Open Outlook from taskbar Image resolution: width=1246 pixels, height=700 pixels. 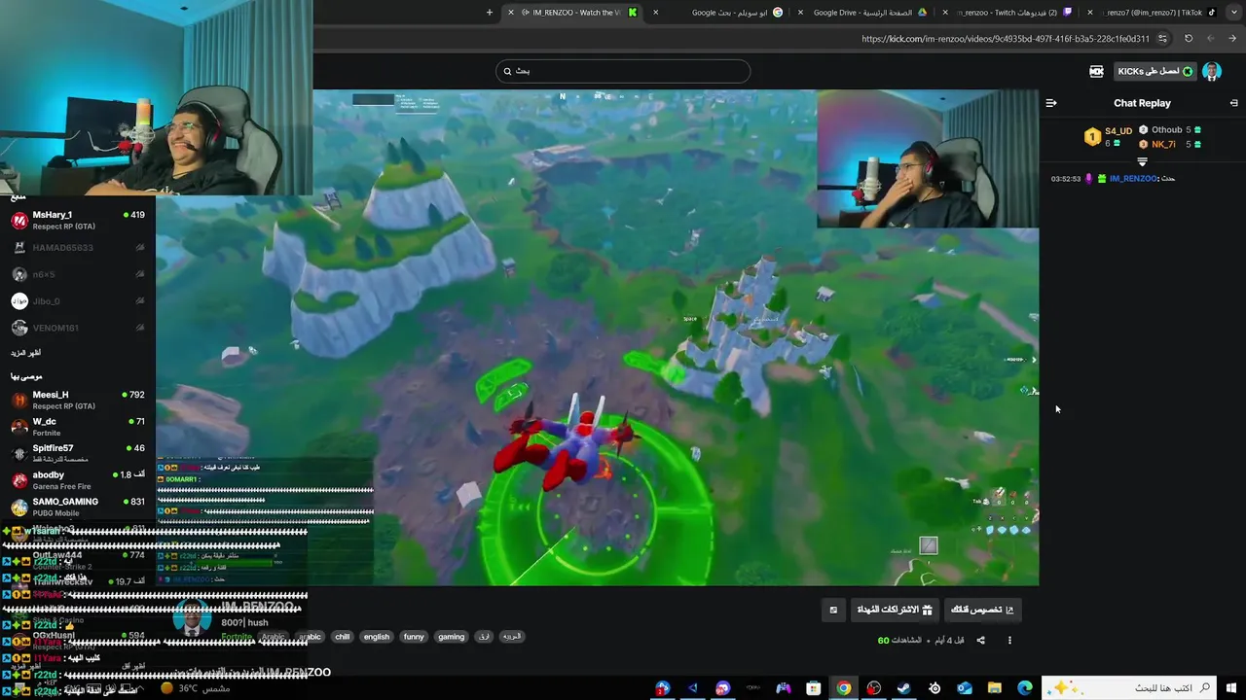(964, 688)
